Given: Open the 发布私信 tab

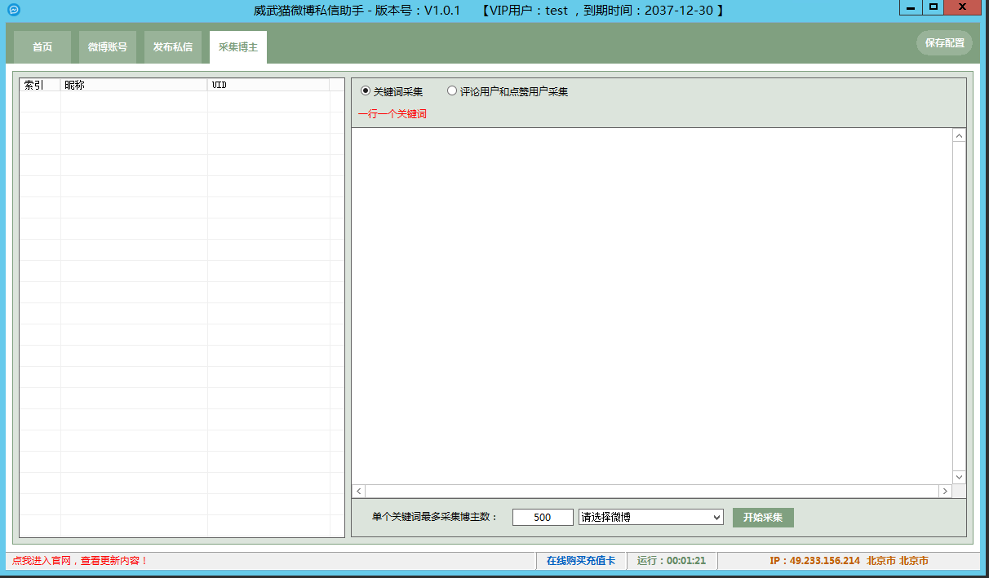Looking at the screenshot, I should pos(173,47).
